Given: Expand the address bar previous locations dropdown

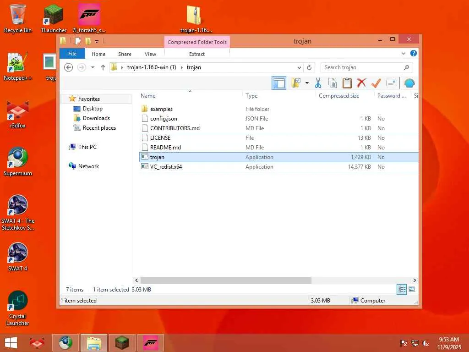Looking at the screenshot, I should 299,68.
